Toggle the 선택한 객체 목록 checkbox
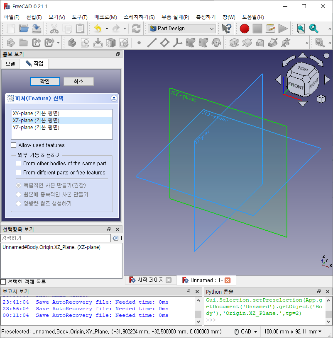 click(x=3, y=282)
